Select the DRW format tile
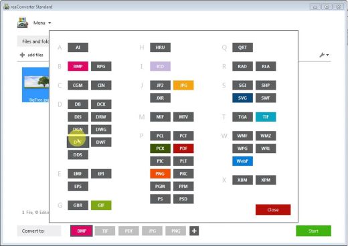348x246 pixels. pyautogui.click(x=101, y=117)
